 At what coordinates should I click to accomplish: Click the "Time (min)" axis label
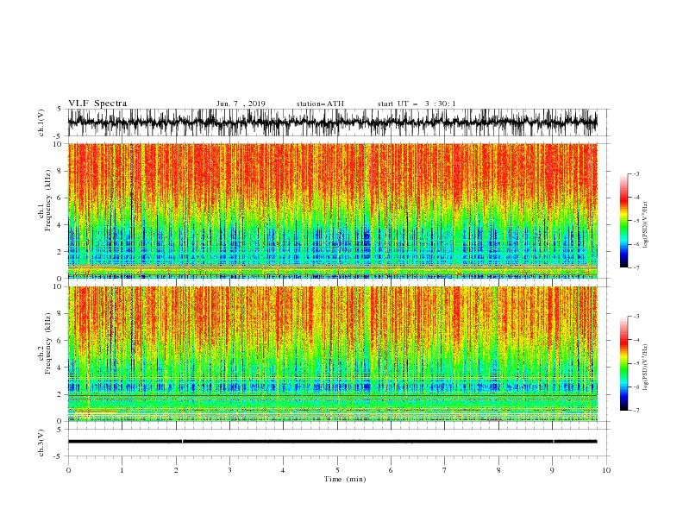pyautogui.click(x=345, y=479)
